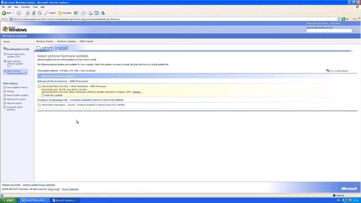Click the Windows Start button

click(x=9, y=200)
